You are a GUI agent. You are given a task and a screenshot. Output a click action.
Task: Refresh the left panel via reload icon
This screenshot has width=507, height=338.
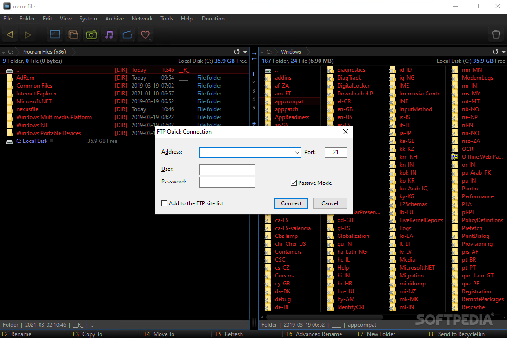coord(237,52)
